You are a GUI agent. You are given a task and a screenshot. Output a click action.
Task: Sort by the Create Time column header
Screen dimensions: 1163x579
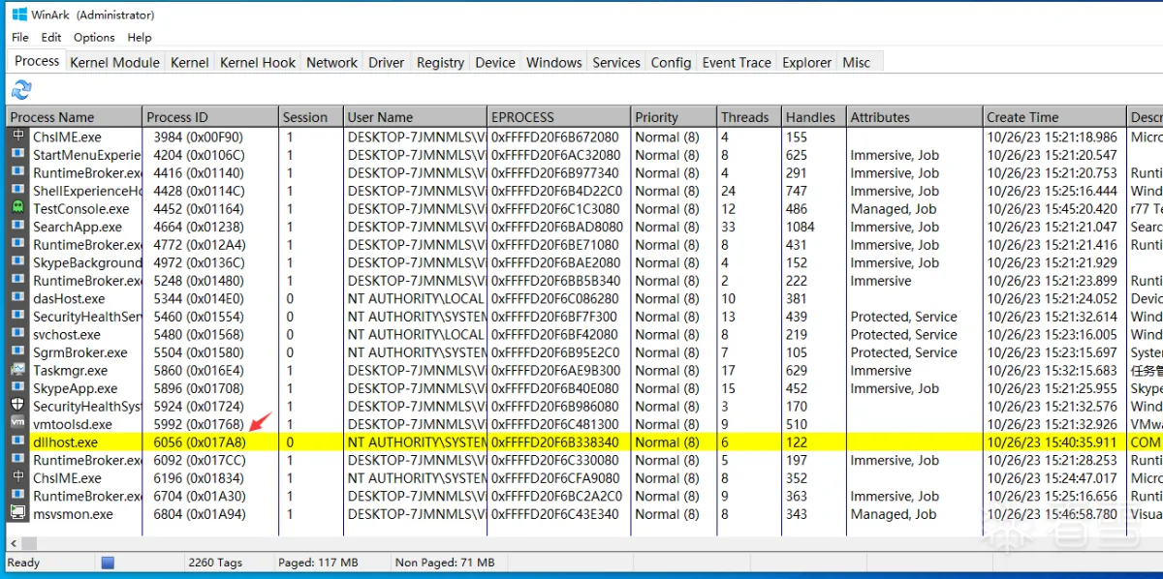pos(1054,117)
